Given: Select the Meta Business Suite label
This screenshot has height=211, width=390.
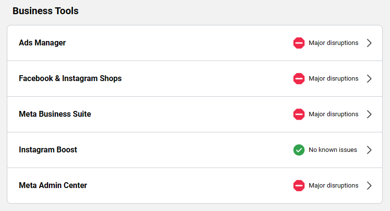Looking at the screenshot, I should 55,114.
